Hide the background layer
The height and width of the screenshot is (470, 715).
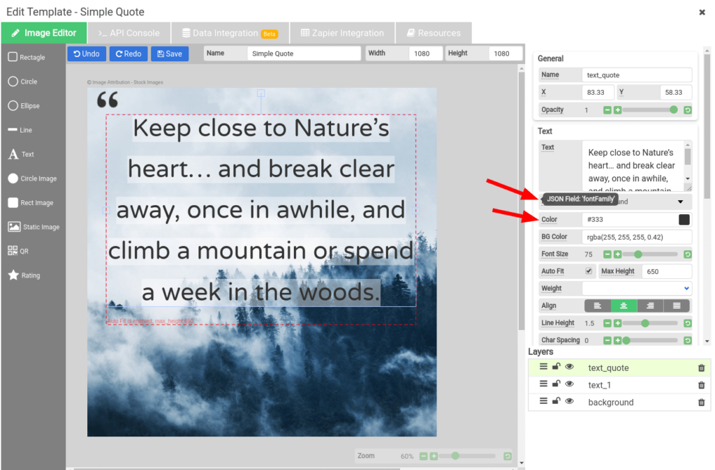coord(570,401)
